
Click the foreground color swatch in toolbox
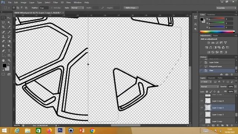(4, 66)
